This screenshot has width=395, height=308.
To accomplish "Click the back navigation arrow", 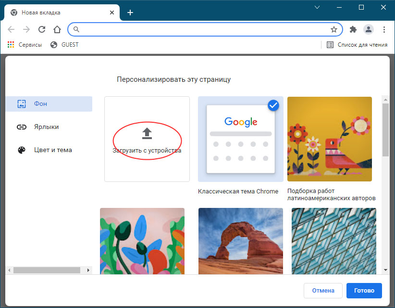I will (x=11, y=29).
